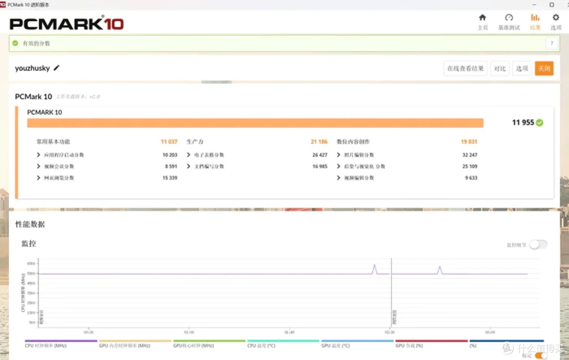Click the value 15 339
Image resolution: width=569 pixels, height=360 pixels.
tap(170, 178)
